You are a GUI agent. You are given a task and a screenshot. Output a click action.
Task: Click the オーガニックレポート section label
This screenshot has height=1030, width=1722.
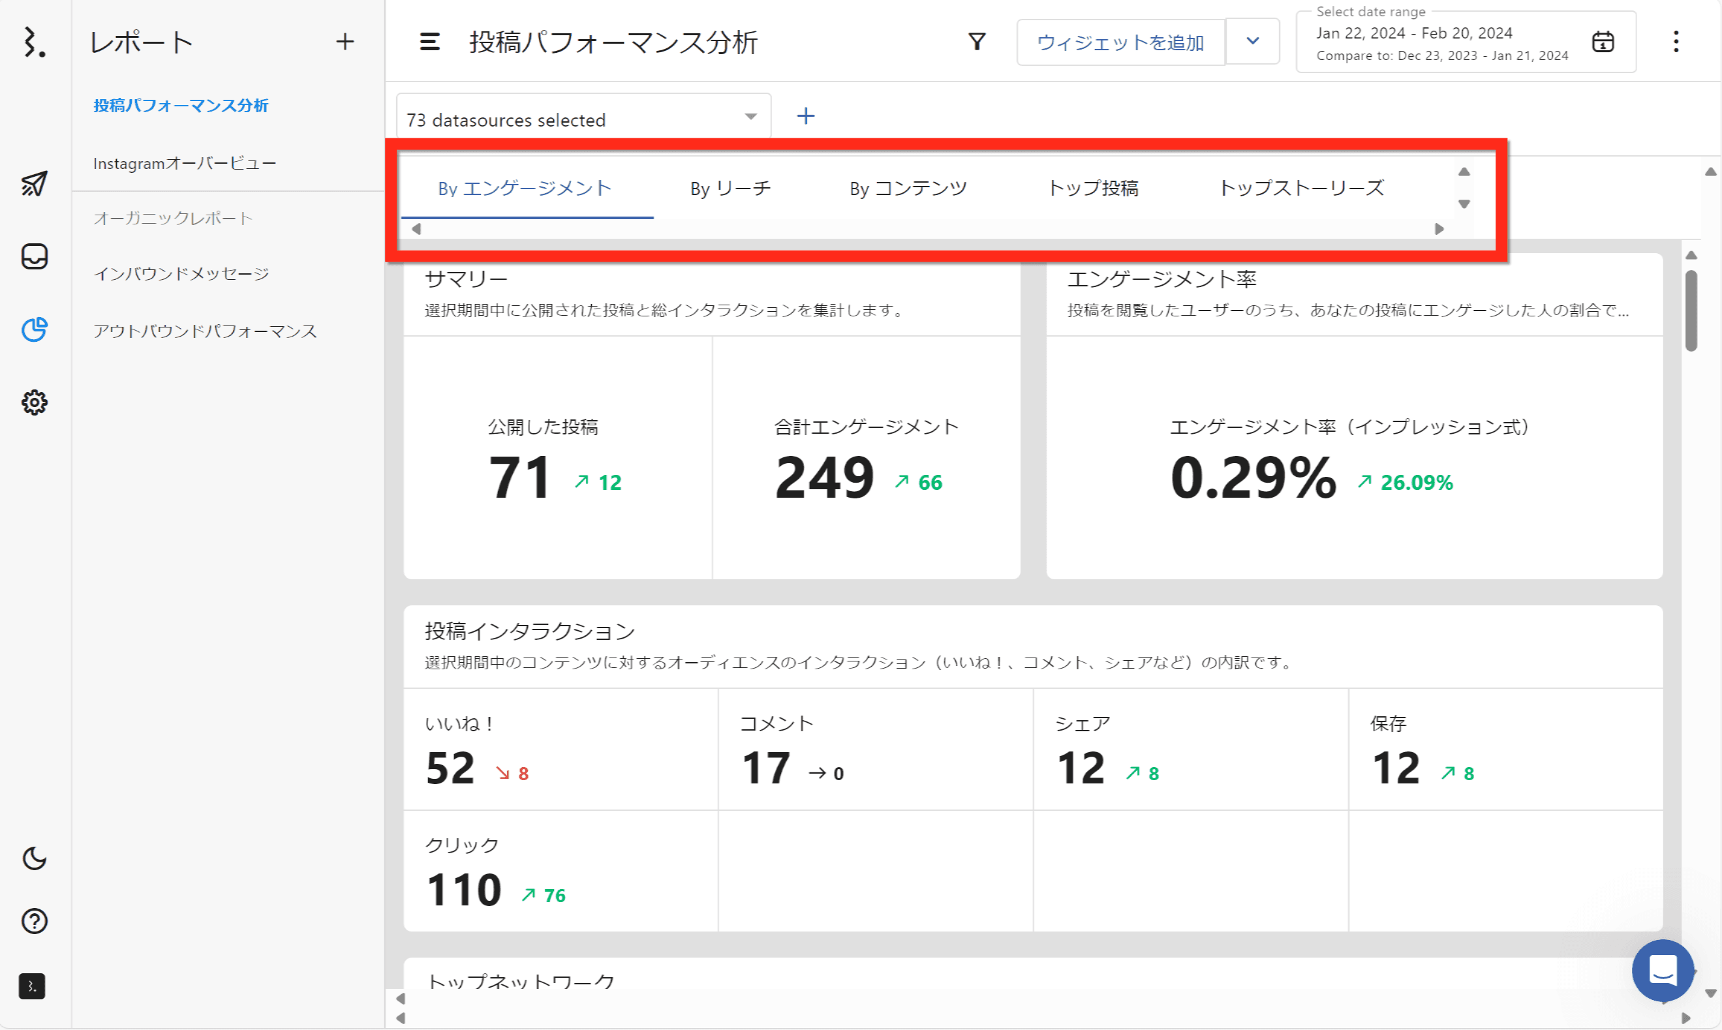[173, 218]
